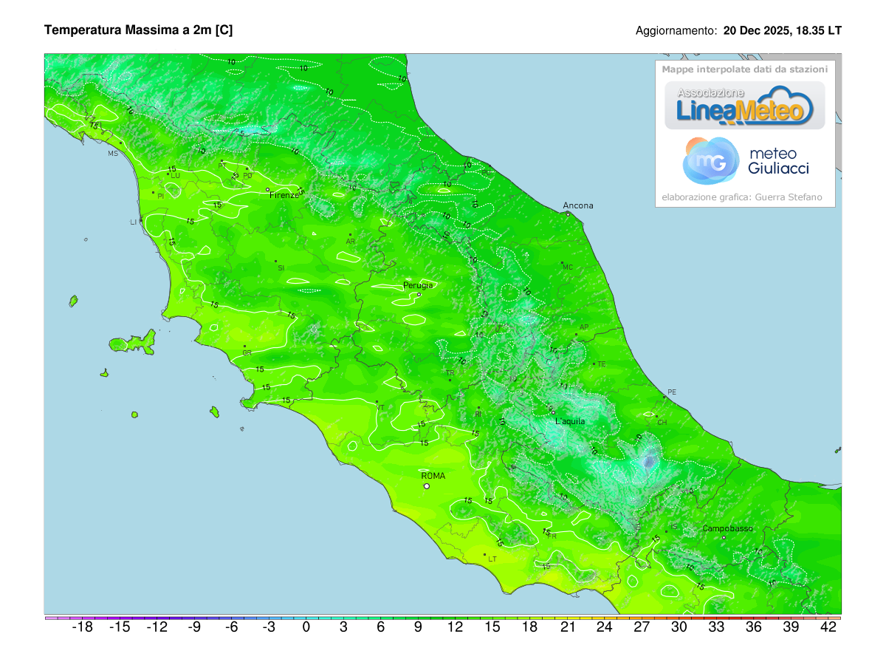
Task: Click the ROMA city marker dot
Action: point(427,486)
